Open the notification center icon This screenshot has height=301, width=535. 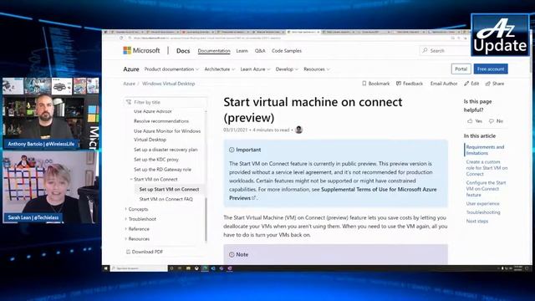(x=527, y=268)
